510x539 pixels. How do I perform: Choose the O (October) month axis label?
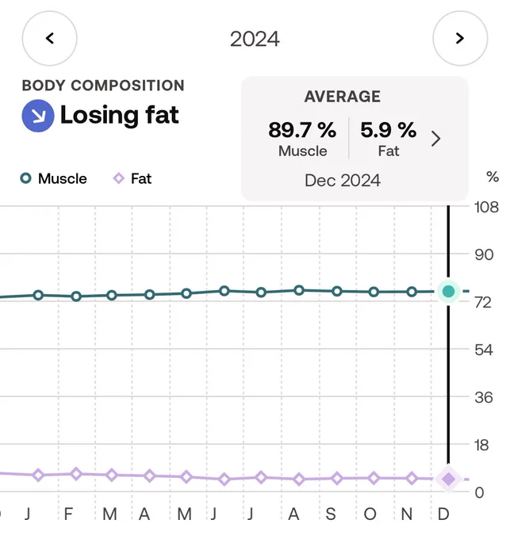point(370,514)
